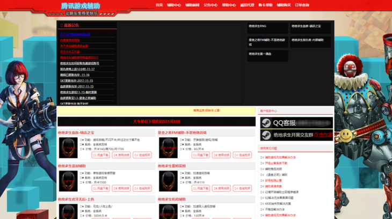Open FAQ link 开挂必备系统下载
The image size is (392, 219).
tap(276, 163)
